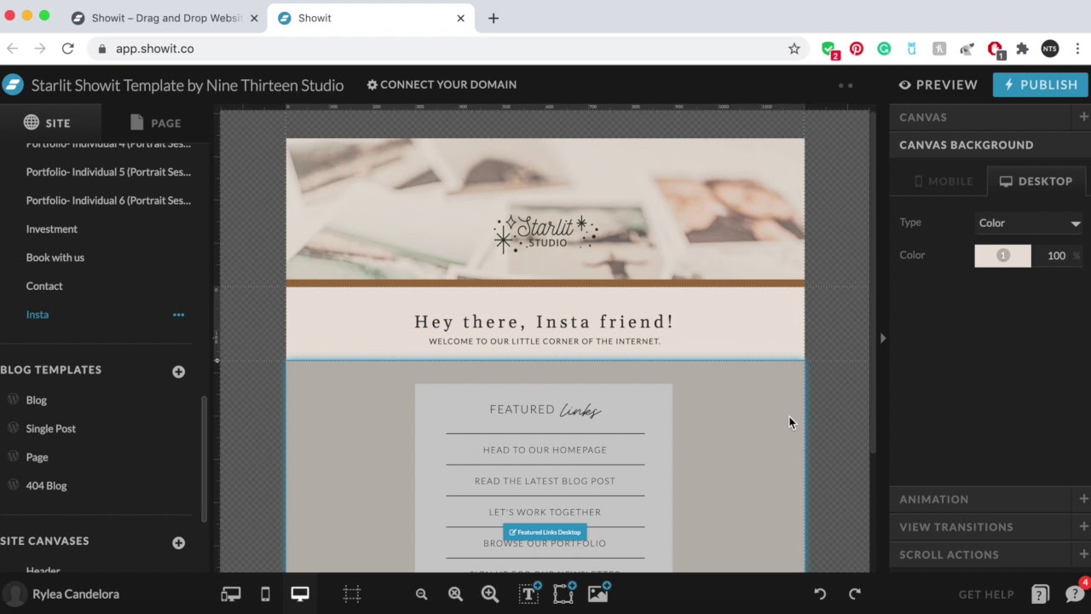This screenshot has height=614, width=1091.
Task: Click the Featured Links Desktop label
Action: coord(545,532)
